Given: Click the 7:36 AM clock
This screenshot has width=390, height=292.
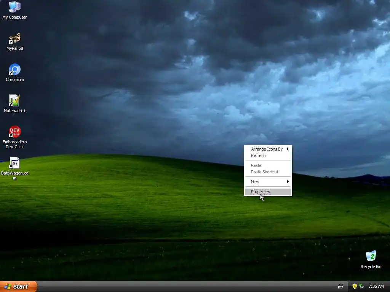Looking at the screenshot, I should [376, 286].
